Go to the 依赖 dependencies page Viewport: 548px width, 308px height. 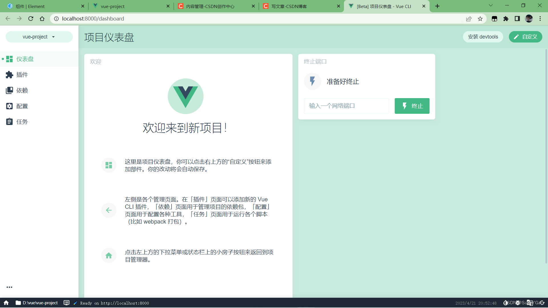(22, 90)
